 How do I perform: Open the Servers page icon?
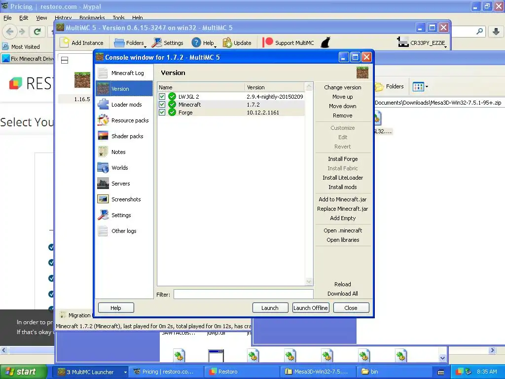pyautogui.click(x=103, y=184)
